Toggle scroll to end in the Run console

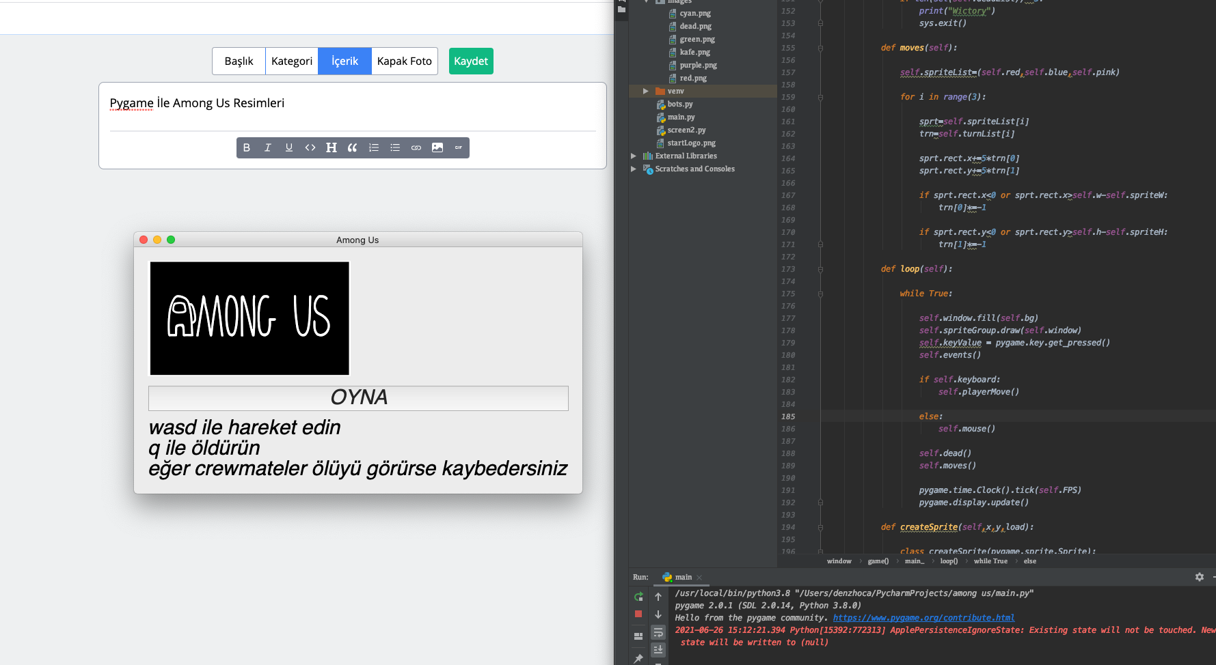point(658,650)
